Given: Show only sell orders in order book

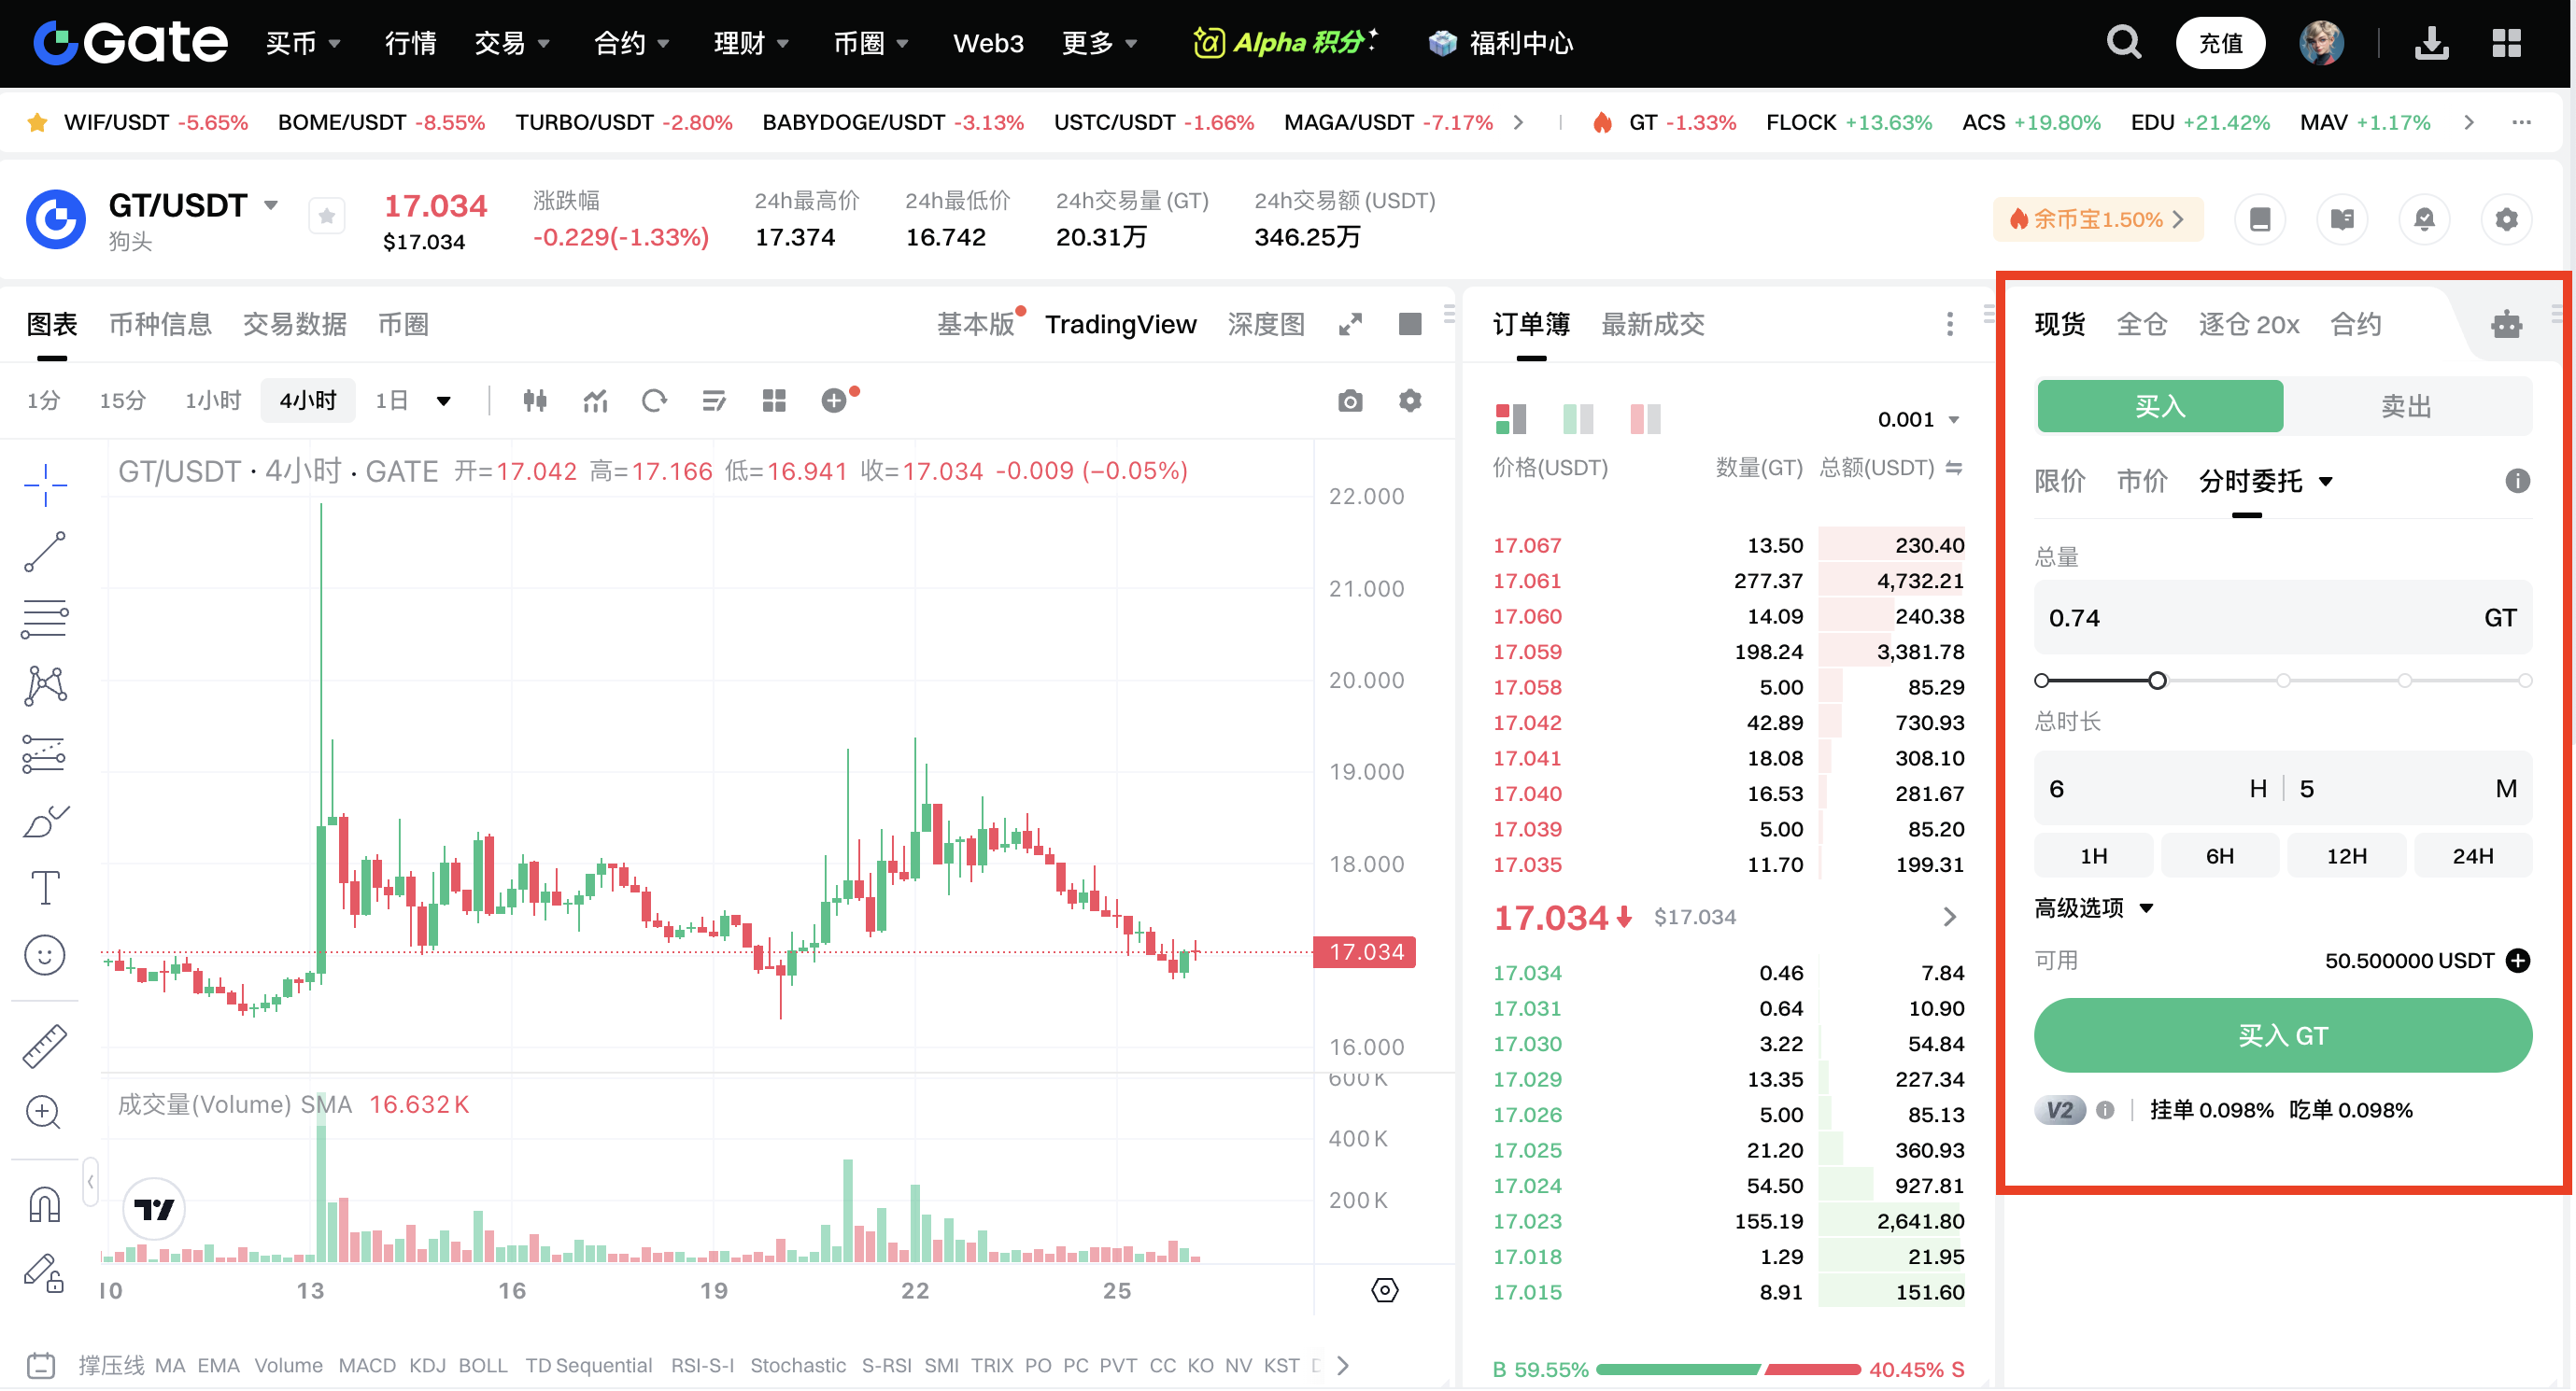Looking at the screenshot, I should pyautogui.click(x=1645, y=420).
